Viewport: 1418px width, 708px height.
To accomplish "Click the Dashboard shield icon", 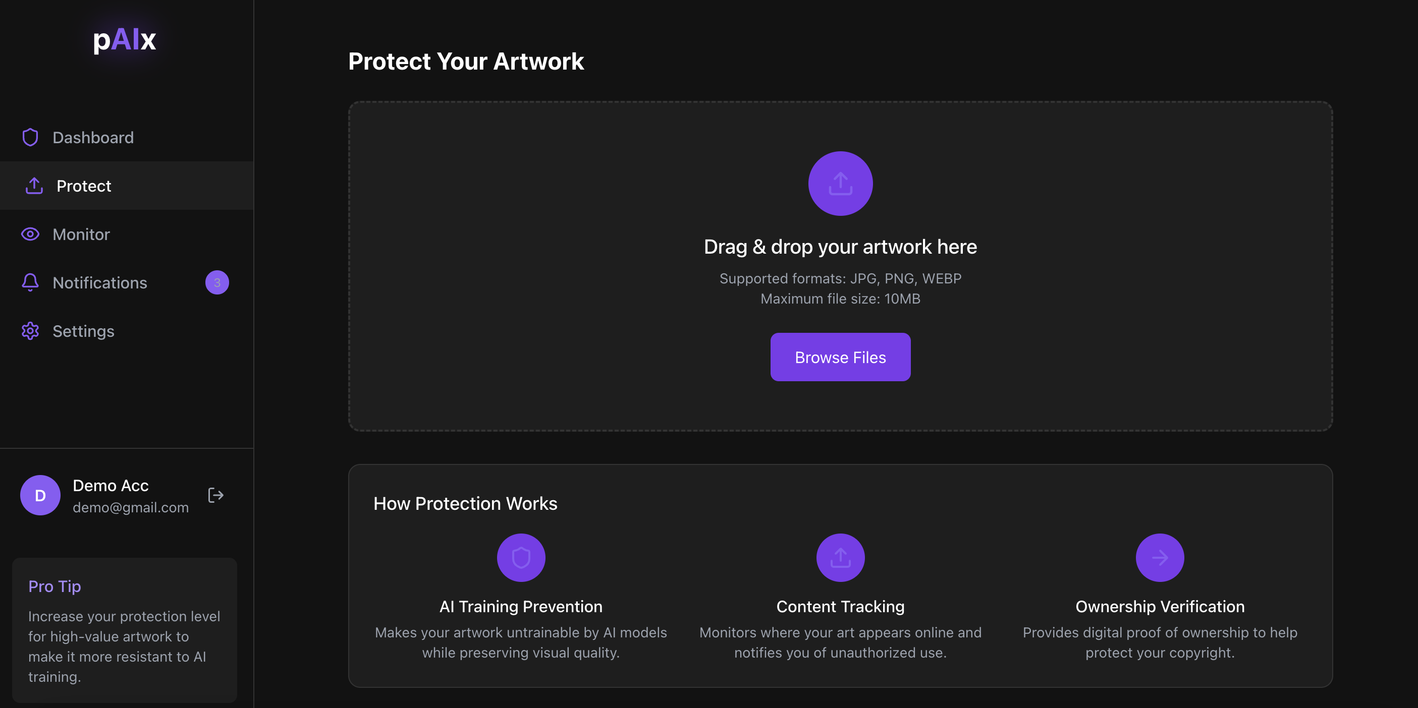I will [x=30, y=138].
